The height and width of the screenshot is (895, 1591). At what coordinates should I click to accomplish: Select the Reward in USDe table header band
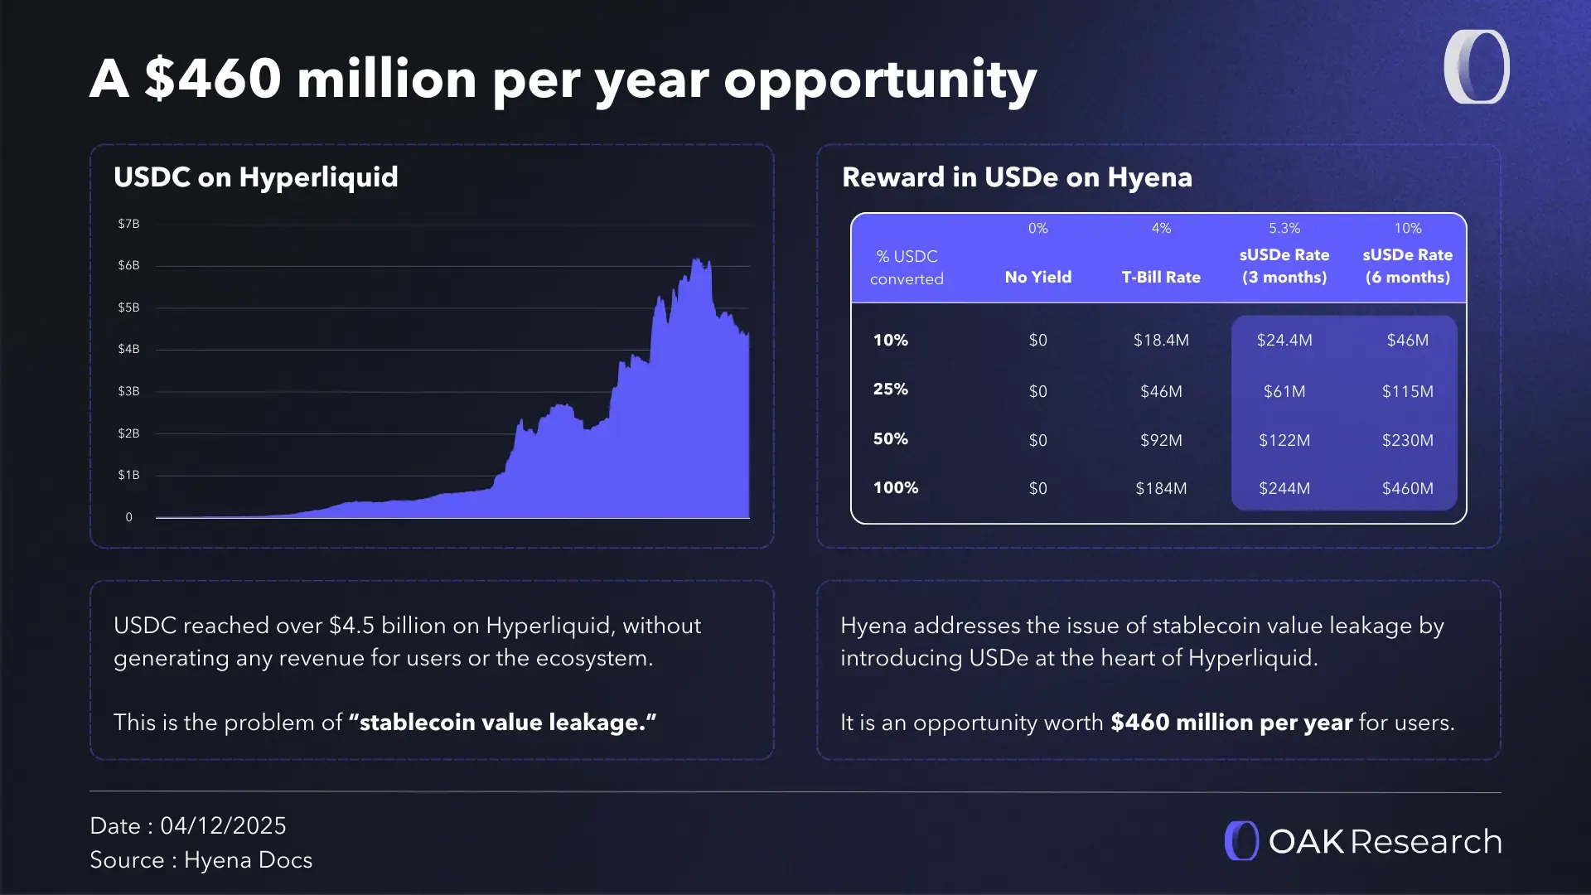click(x=1158, y=257)
